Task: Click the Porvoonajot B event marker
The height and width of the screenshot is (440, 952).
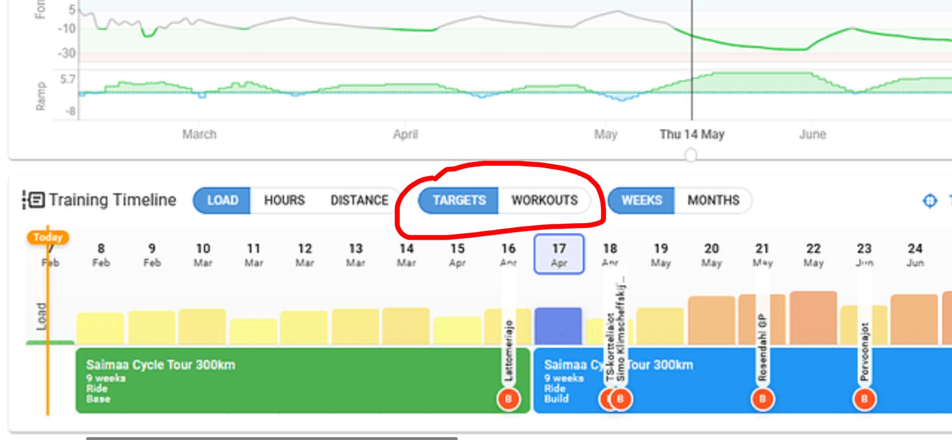Action: click(864, 399)
